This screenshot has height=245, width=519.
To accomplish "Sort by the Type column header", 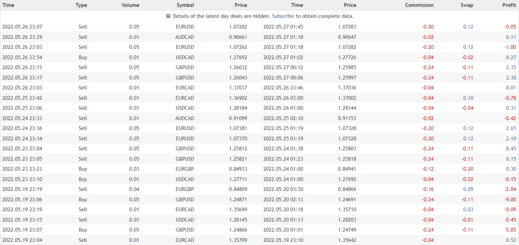I will click(x=81, y=5).
